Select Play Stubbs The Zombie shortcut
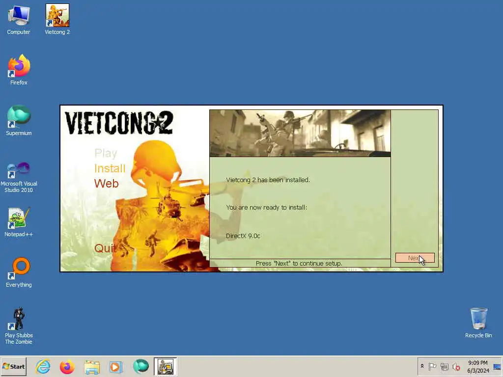This screenshot has height=377, width=503. (x=19, y=326)
